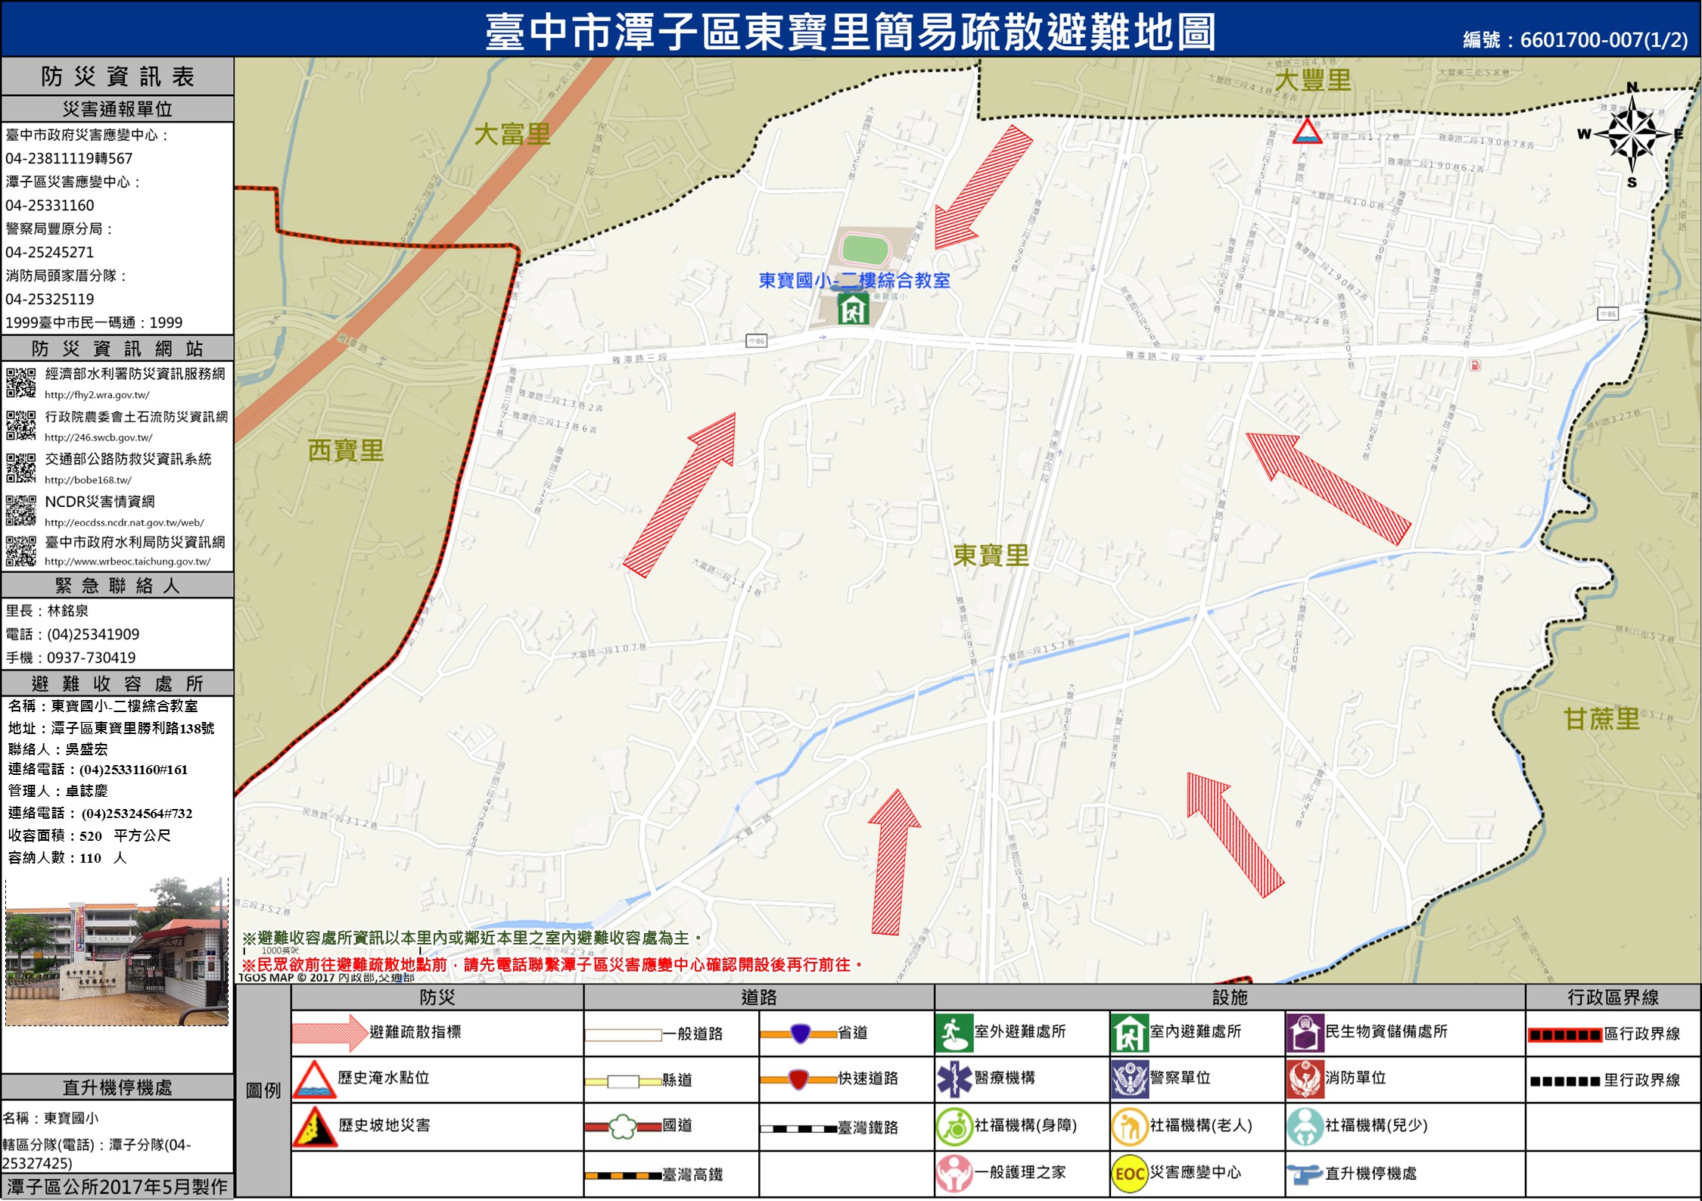The image size is (1702, 1201).
Task: Click the red district boundary line swatch
Action: (x=1564, y=1035)
